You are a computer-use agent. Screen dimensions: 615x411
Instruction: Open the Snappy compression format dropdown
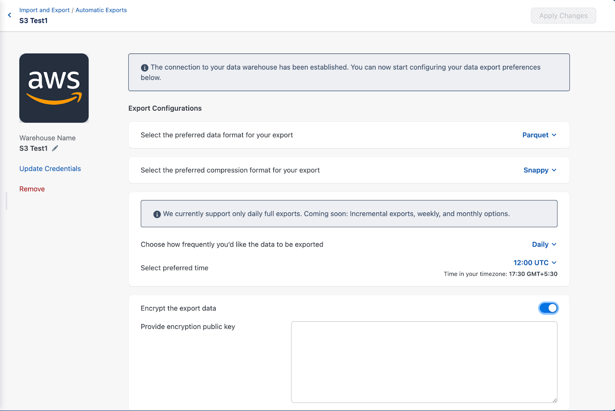(x=540, y=170)
